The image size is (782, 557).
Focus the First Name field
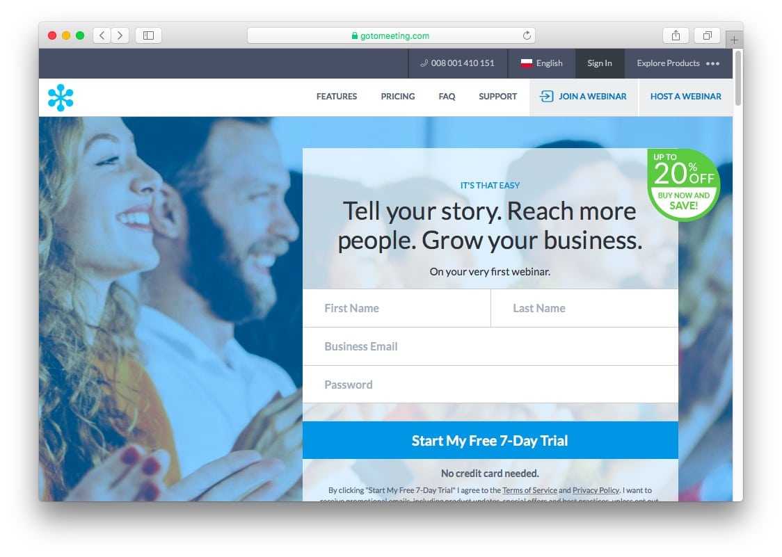(x=397, y=308)
